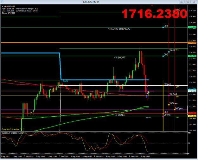Expand the XAUUSD,M15 triangle in chart corner
Screen dimensions: 198x160
tap(2, 6)
